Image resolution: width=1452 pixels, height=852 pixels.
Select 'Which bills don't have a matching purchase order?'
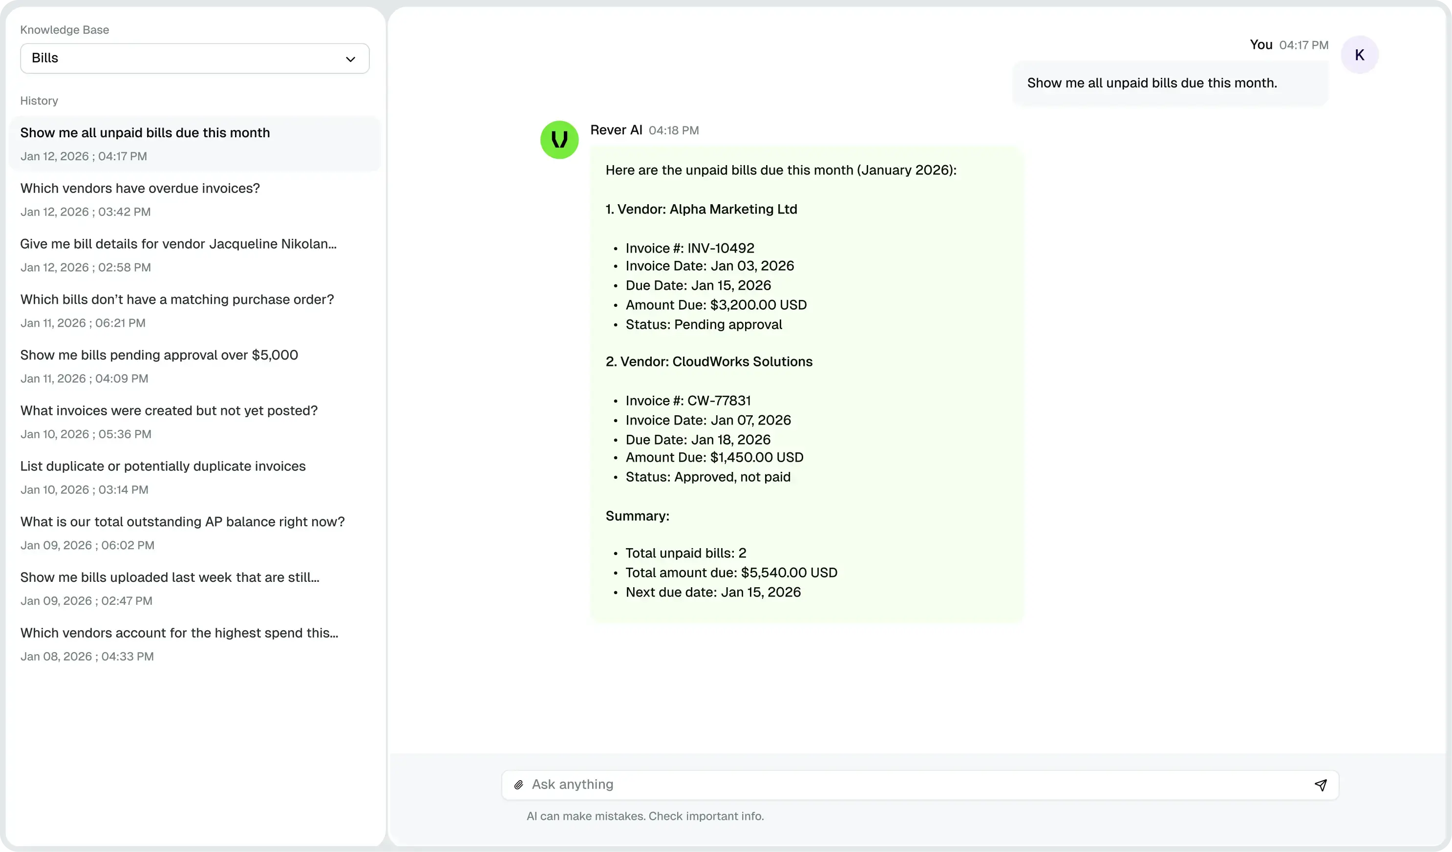pos(177,299)
